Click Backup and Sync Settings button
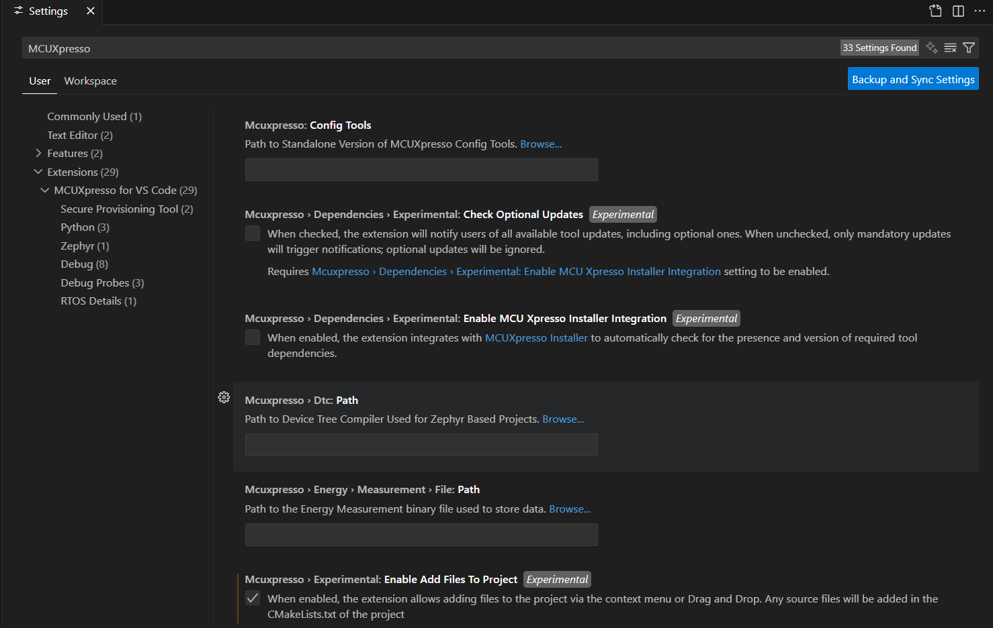The image size is (993, 628). click(x=912, y=79)
